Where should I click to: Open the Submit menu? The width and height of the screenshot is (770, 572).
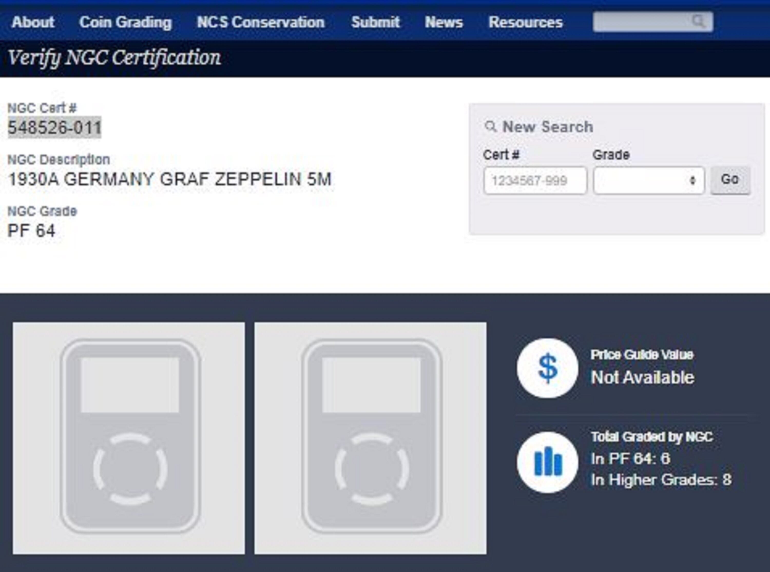(375, 22)
